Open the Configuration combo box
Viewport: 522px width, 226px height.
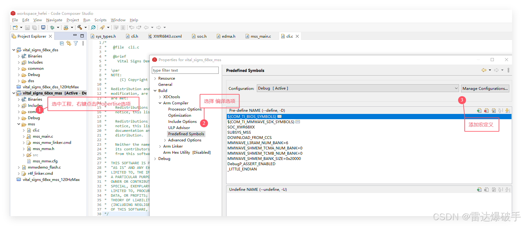tap(358, 88)
